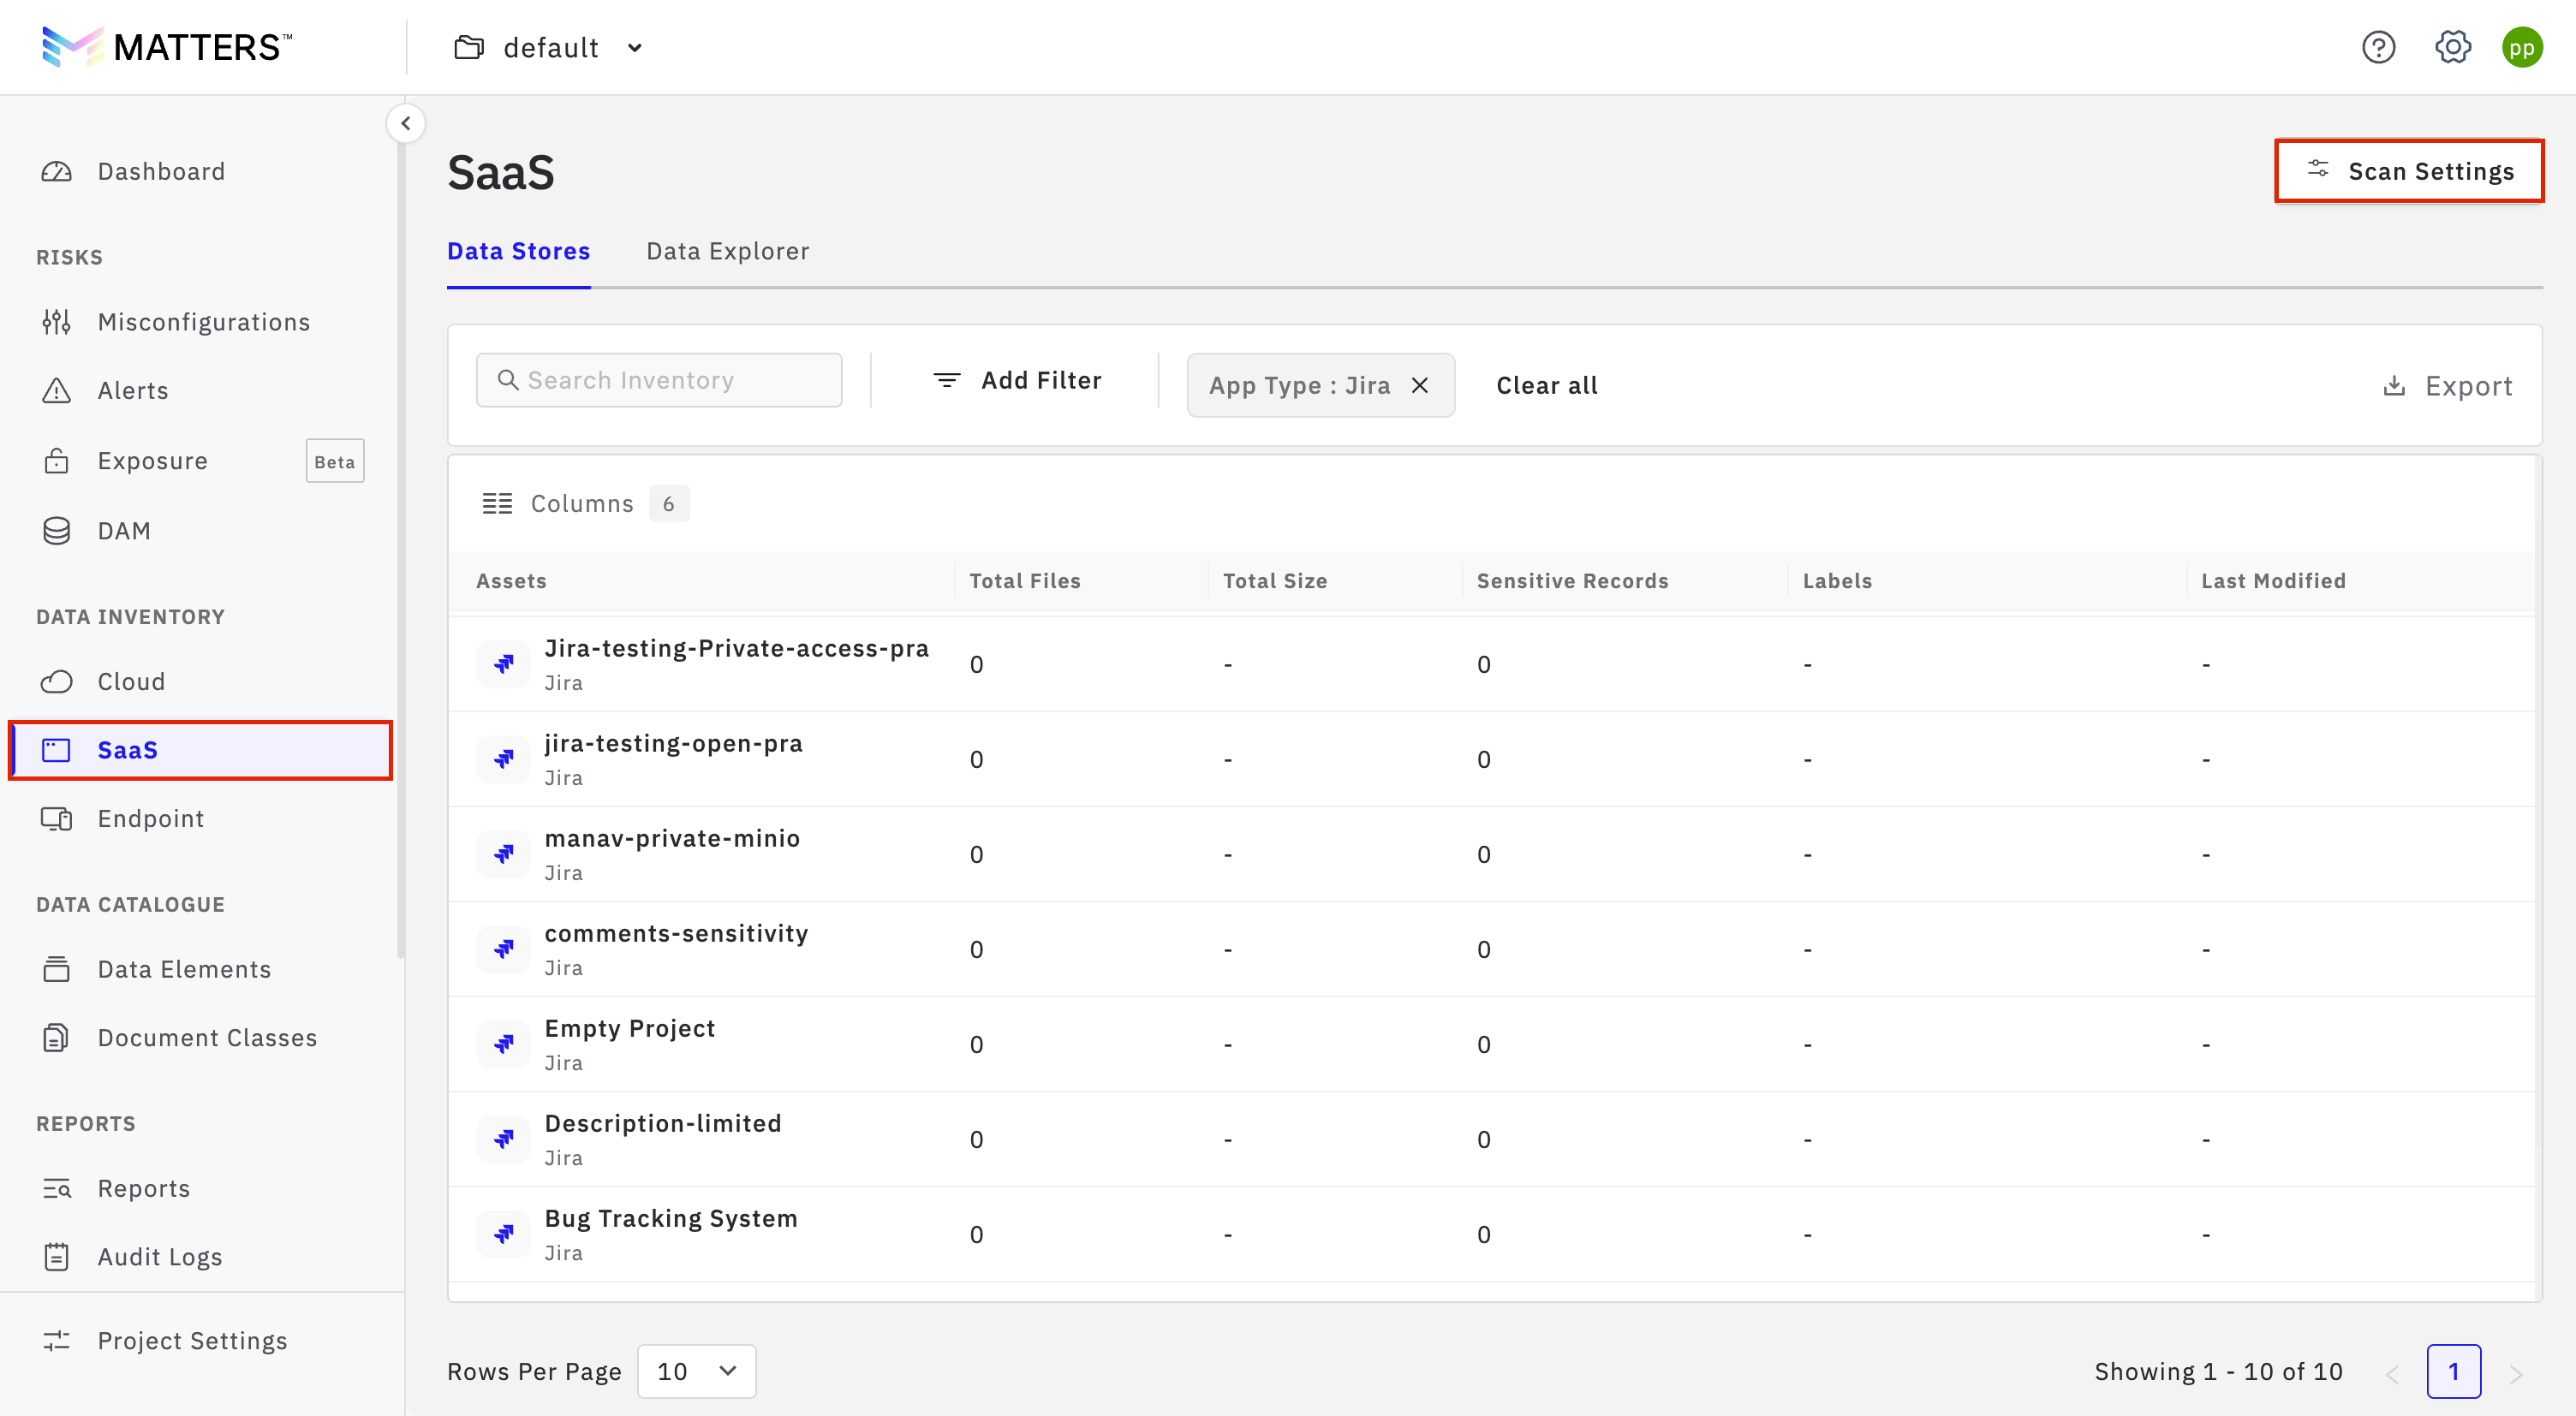Click the Jira icon beside manav-private-minio
This screenshot has width=2576, height=1416.
[x=504, y=854]
